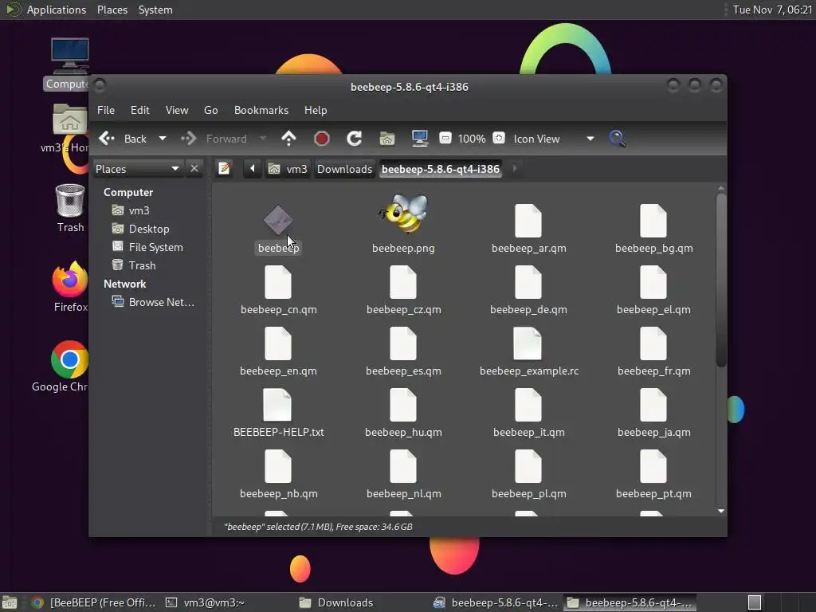Open the File menu
The image size is (816, 612).
point(106,110)
